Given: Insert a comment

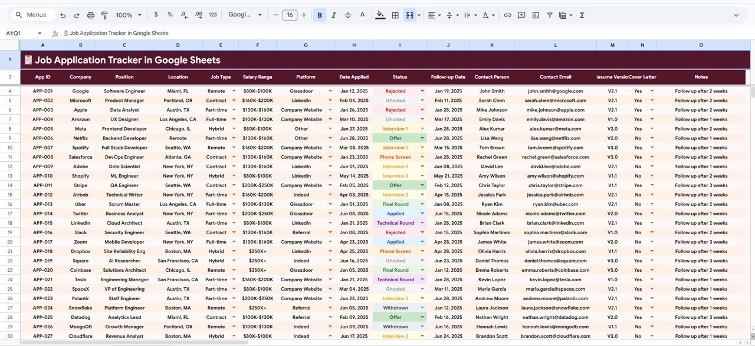Looking at the screenshot, I should pyautogui.click(x=521, y=14).
